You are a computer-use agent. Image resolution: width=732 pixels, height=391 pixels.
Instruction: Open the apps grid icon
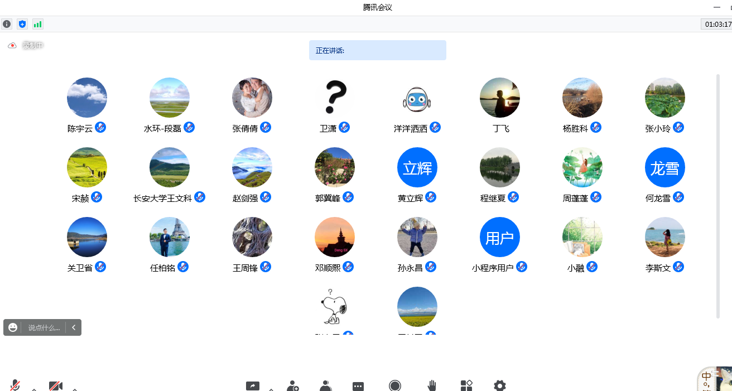466,385
